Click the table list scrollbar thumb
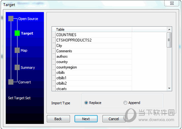Image resolution: width=182 pixels, height=129 pixels. pos(169,40)
